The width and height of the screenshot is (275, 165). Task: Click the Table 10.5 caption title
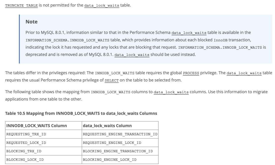tap(81, 113)
